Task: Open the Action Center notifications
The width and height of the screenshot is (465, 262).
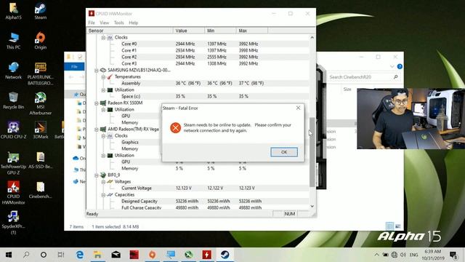Action: click(x=453, y=255)
